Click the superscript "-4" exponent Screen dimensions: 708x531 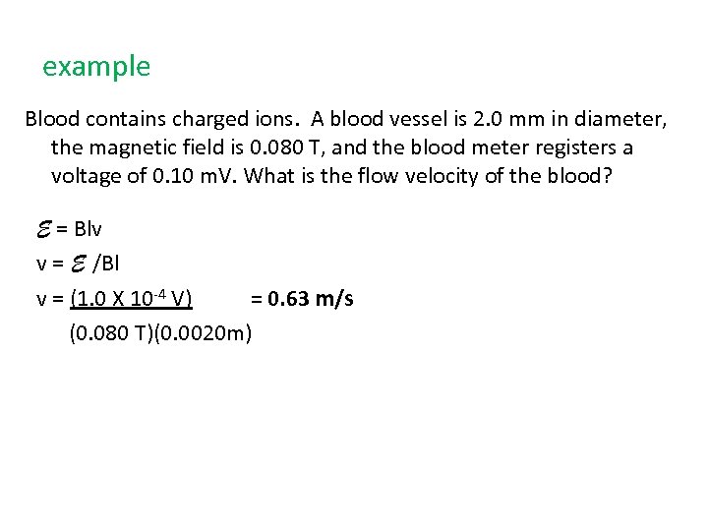pyautogui.click(x=158, y=293)
